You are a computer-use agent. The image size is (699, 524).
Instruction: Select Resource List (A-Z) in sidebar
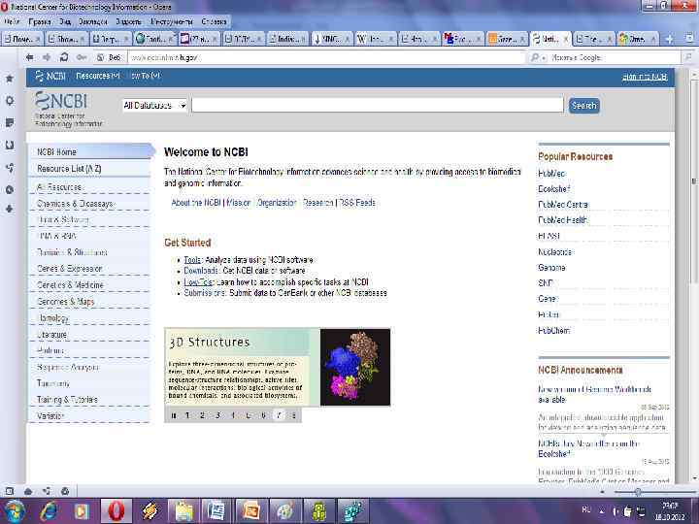69,169
